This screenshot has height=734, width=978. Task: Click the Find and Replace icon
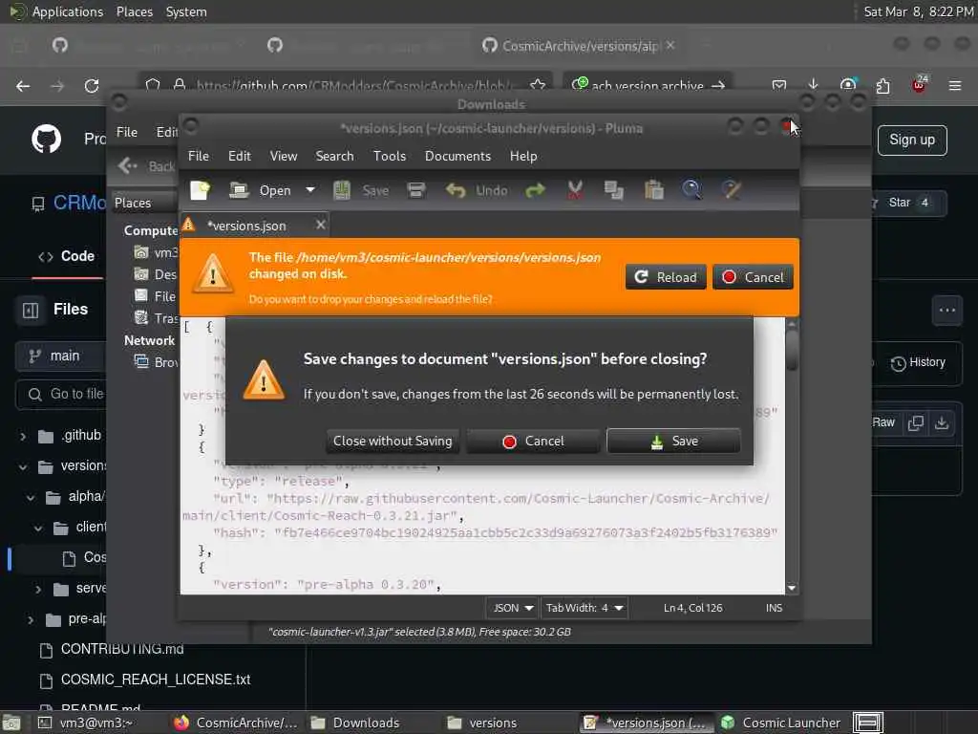click(731, 190)
